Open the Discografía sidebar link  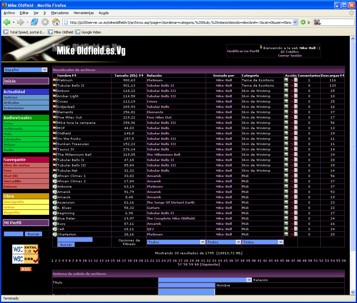pos(26,202)
